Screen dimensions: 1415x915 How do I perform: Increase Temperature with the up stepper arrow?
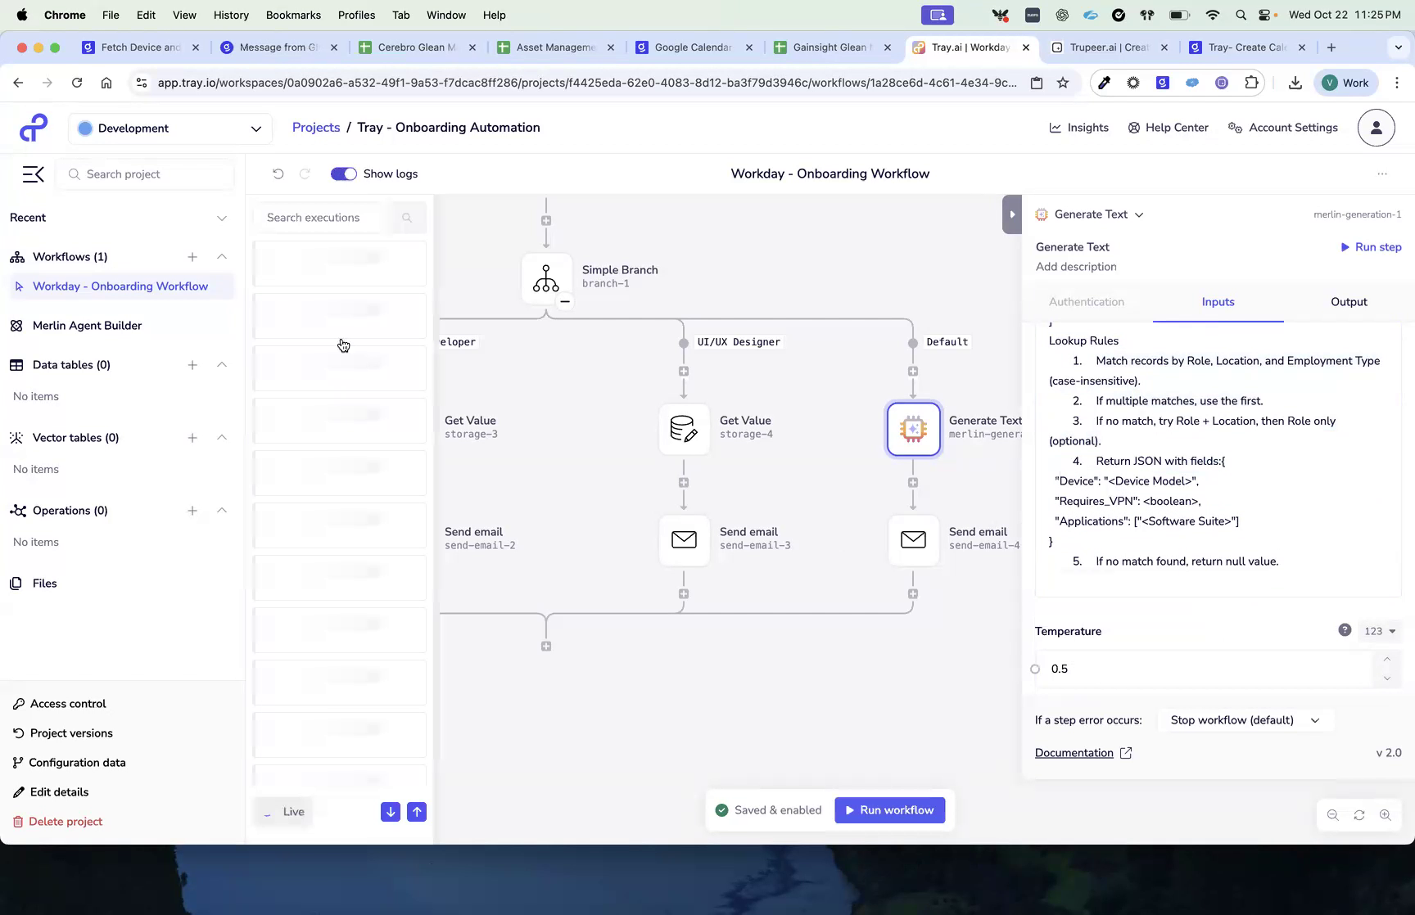click(1386, 660)
